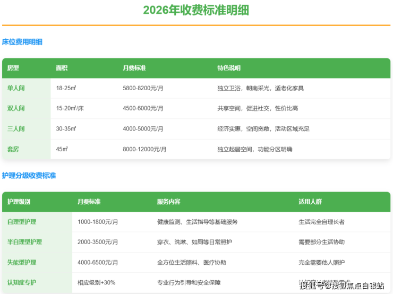This screenshot has height=294, width=393.
Task: Select the 半自理型护理 care level label
Action: pyautogui.click(x=24, y=242)
